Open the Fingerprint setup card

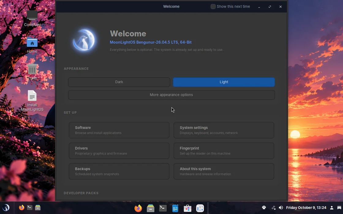coord(224,151)
